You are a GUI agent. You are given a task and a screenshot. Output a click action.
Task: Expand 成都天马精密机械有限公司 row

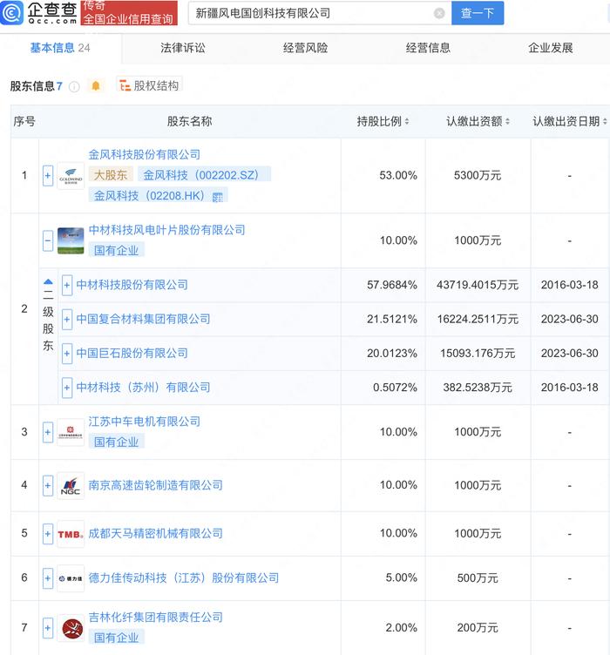(x=48, y=534)
